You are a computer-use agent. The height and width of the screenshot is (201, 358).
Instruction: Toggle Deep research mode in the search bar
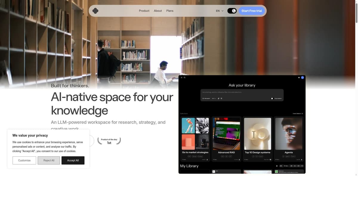click(x=272, y=98)
